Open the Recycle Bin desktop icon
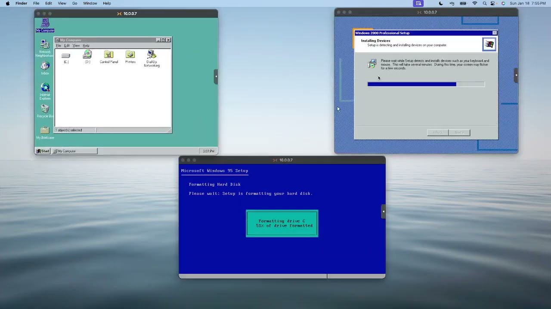 pos(45,111)
